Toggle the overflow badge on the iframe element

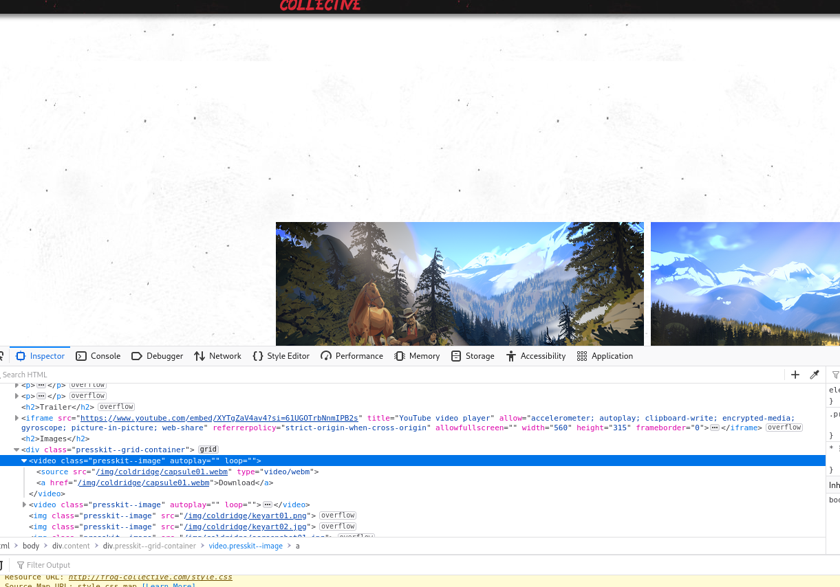(x=784, y=428)
